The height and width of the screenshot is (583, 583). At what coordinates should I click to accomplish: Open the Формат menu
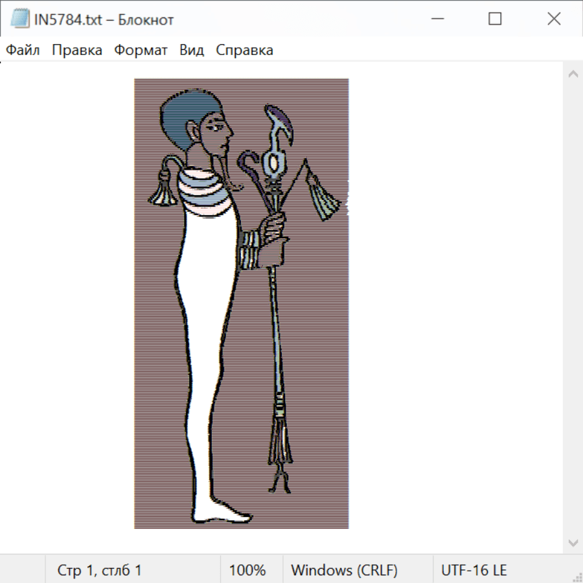(141, 51)
